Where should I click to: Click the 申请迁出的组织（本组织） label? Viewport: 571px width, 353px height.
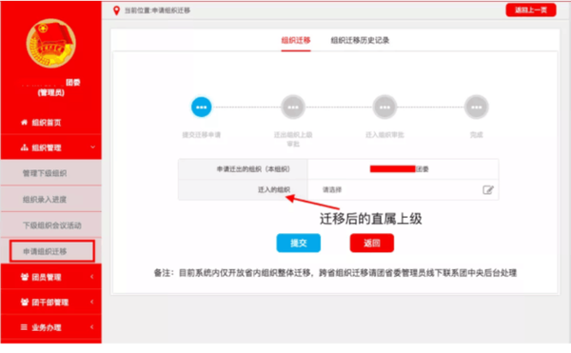(x=253, y=169)
